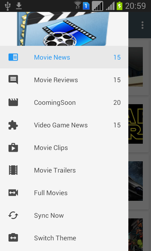Click the CoomingSoon clapperboard icon

coord(13,102)
